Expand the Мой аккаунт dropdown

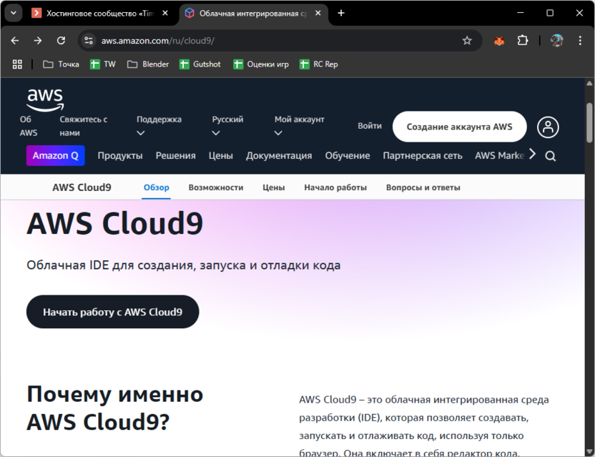[299, 126]
